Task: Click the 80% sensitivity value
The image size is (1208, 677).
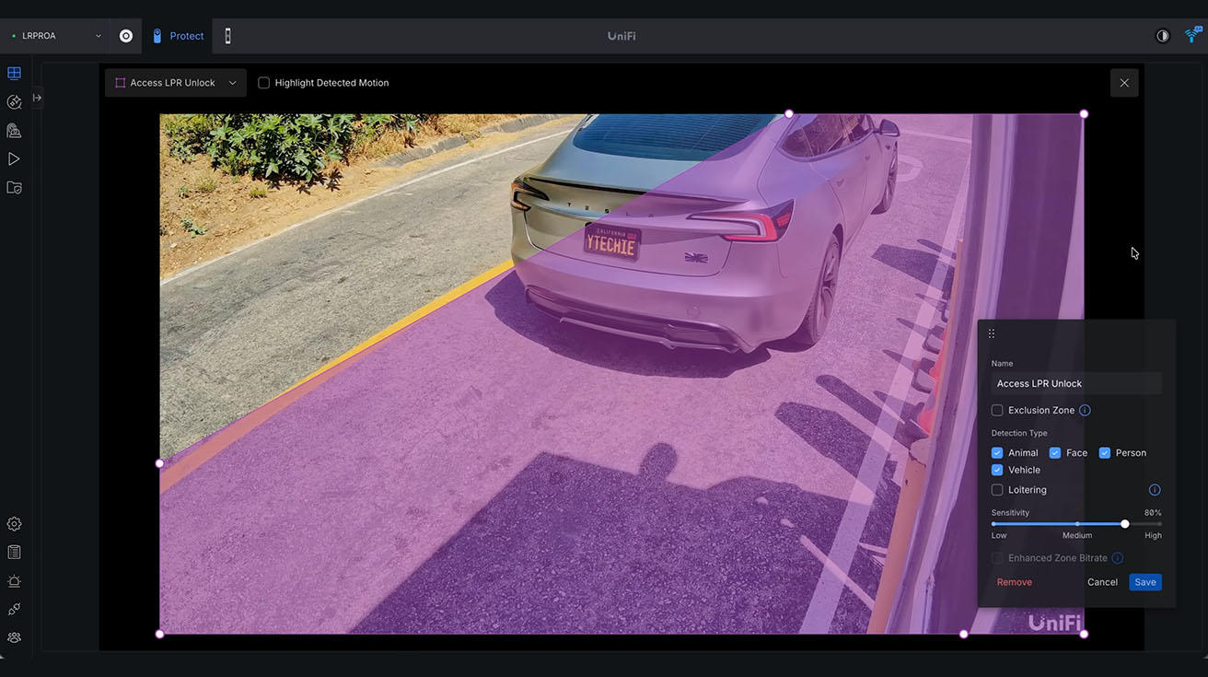Action: pos(1153,513)
